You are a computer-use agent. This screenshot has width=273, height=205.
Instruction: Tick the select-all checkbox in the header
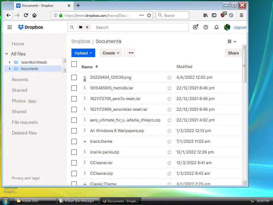pyautogui.click(x=74, y=64)
